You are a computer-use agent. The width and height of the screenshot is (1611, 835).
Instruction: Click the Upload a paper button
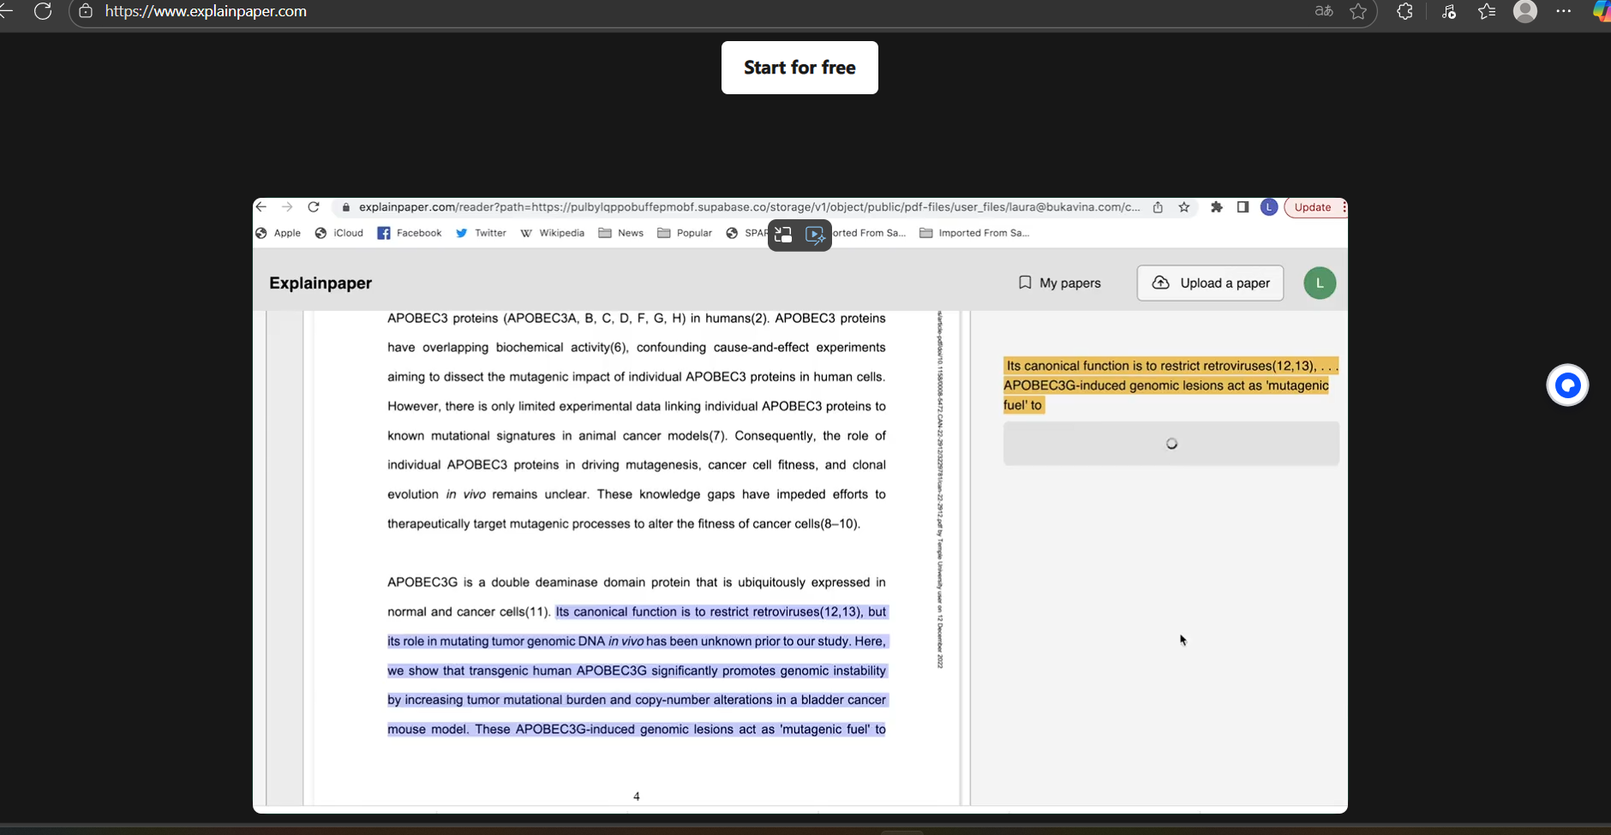pos(1210,283)
